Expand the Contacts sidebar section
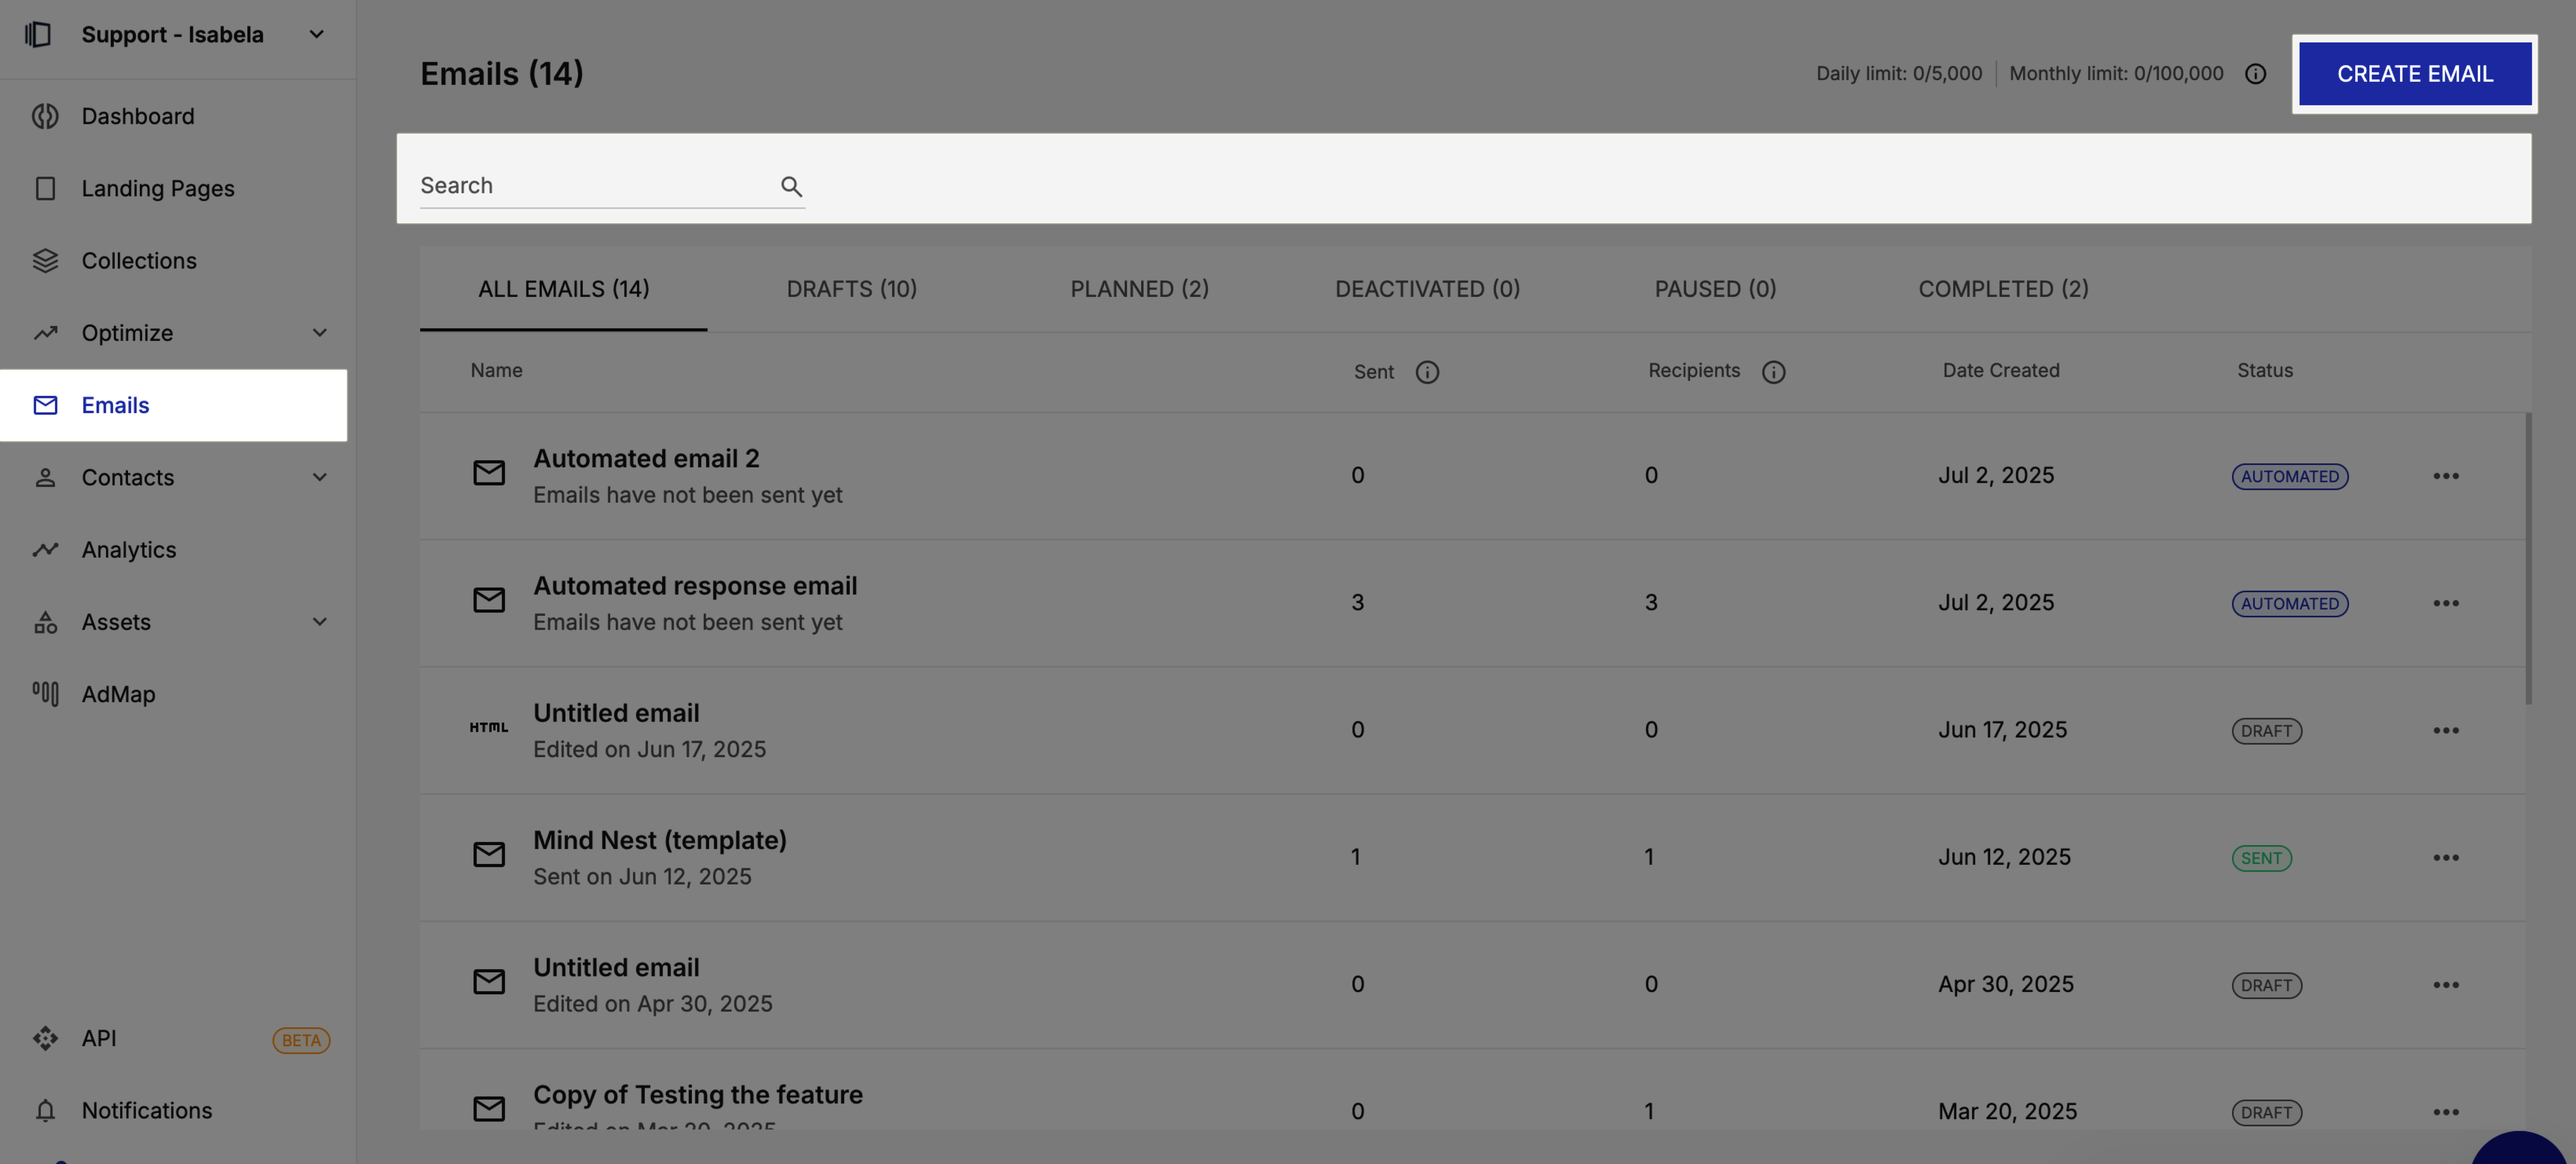Image resolution: width=2576 pixels, height=1164 pixels. (319, 477)
